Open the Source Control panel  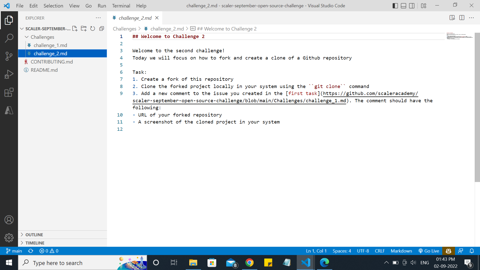(9, 56)
